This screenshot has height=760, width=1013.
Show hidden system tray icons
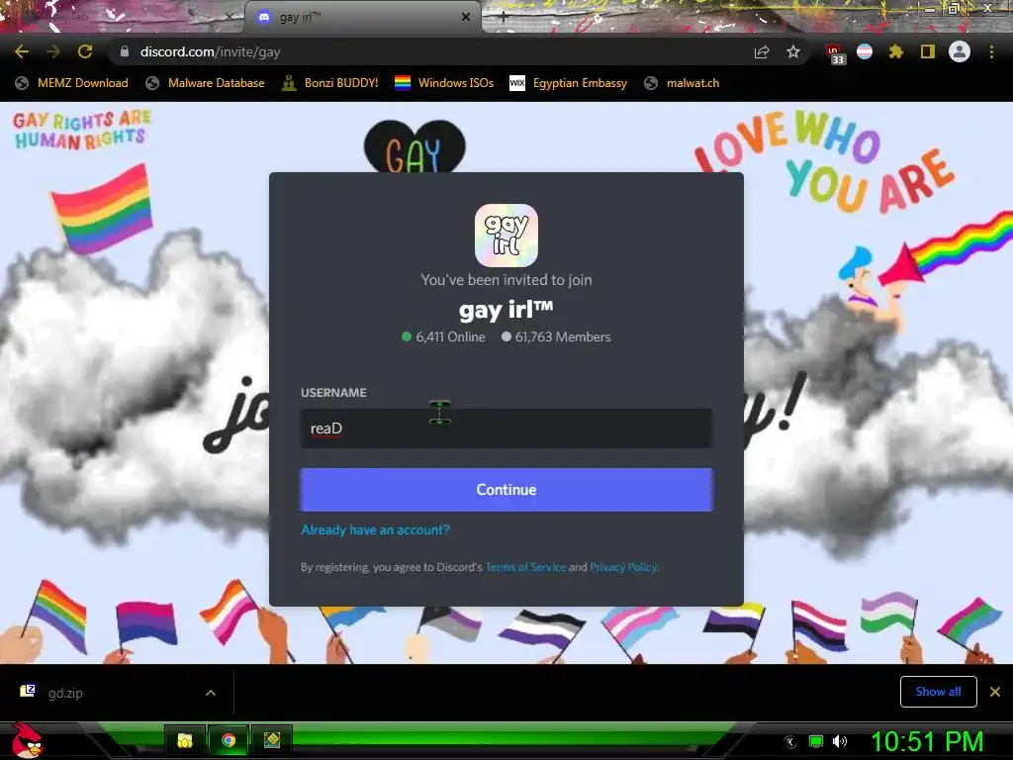(790, 741)
